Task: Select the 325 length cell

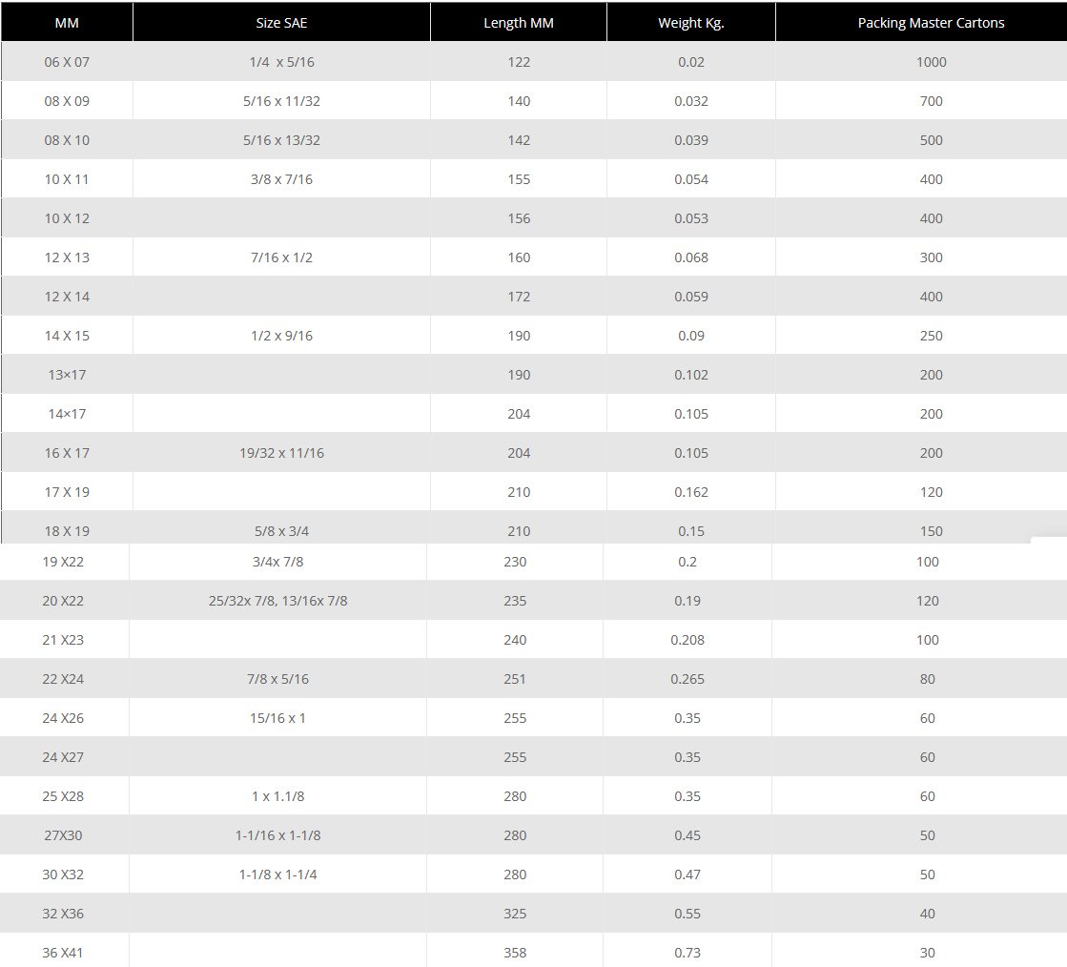Action: 515,914
